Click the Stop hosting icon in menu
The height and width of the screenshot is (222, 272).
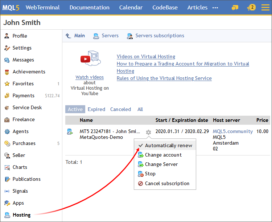[x=141, y=174]
